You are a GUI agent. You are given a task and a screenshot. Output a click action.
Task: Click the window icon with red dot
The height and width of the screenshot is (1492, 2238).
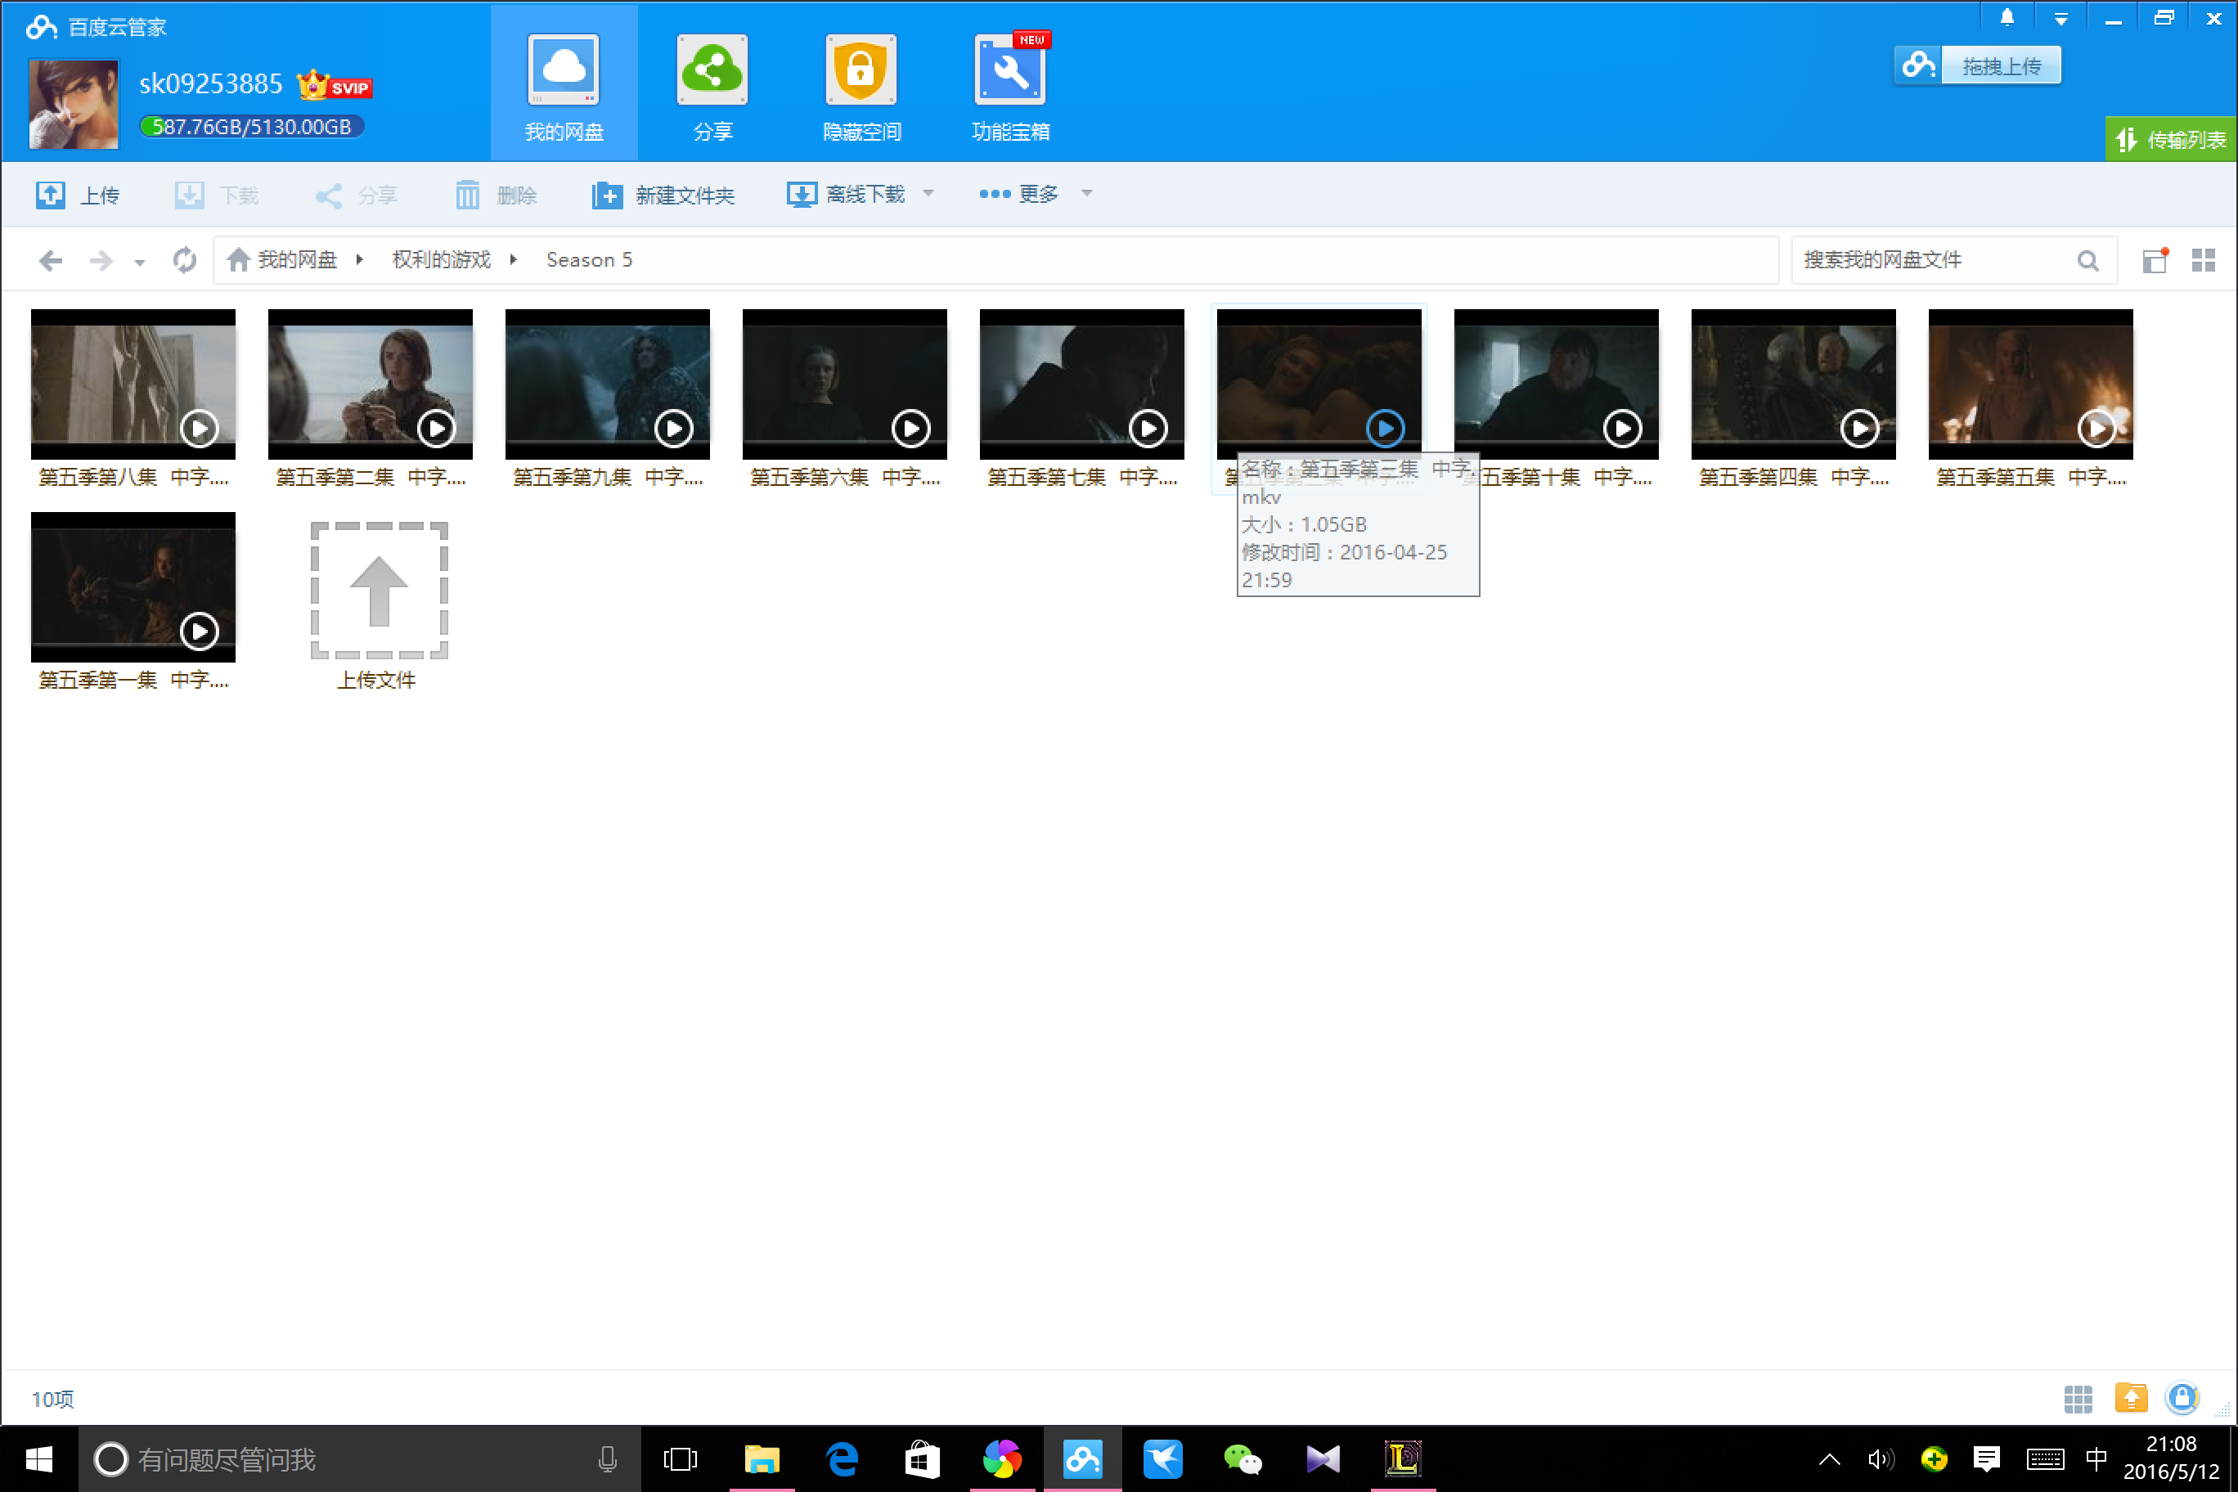[x=2155, y=260]
